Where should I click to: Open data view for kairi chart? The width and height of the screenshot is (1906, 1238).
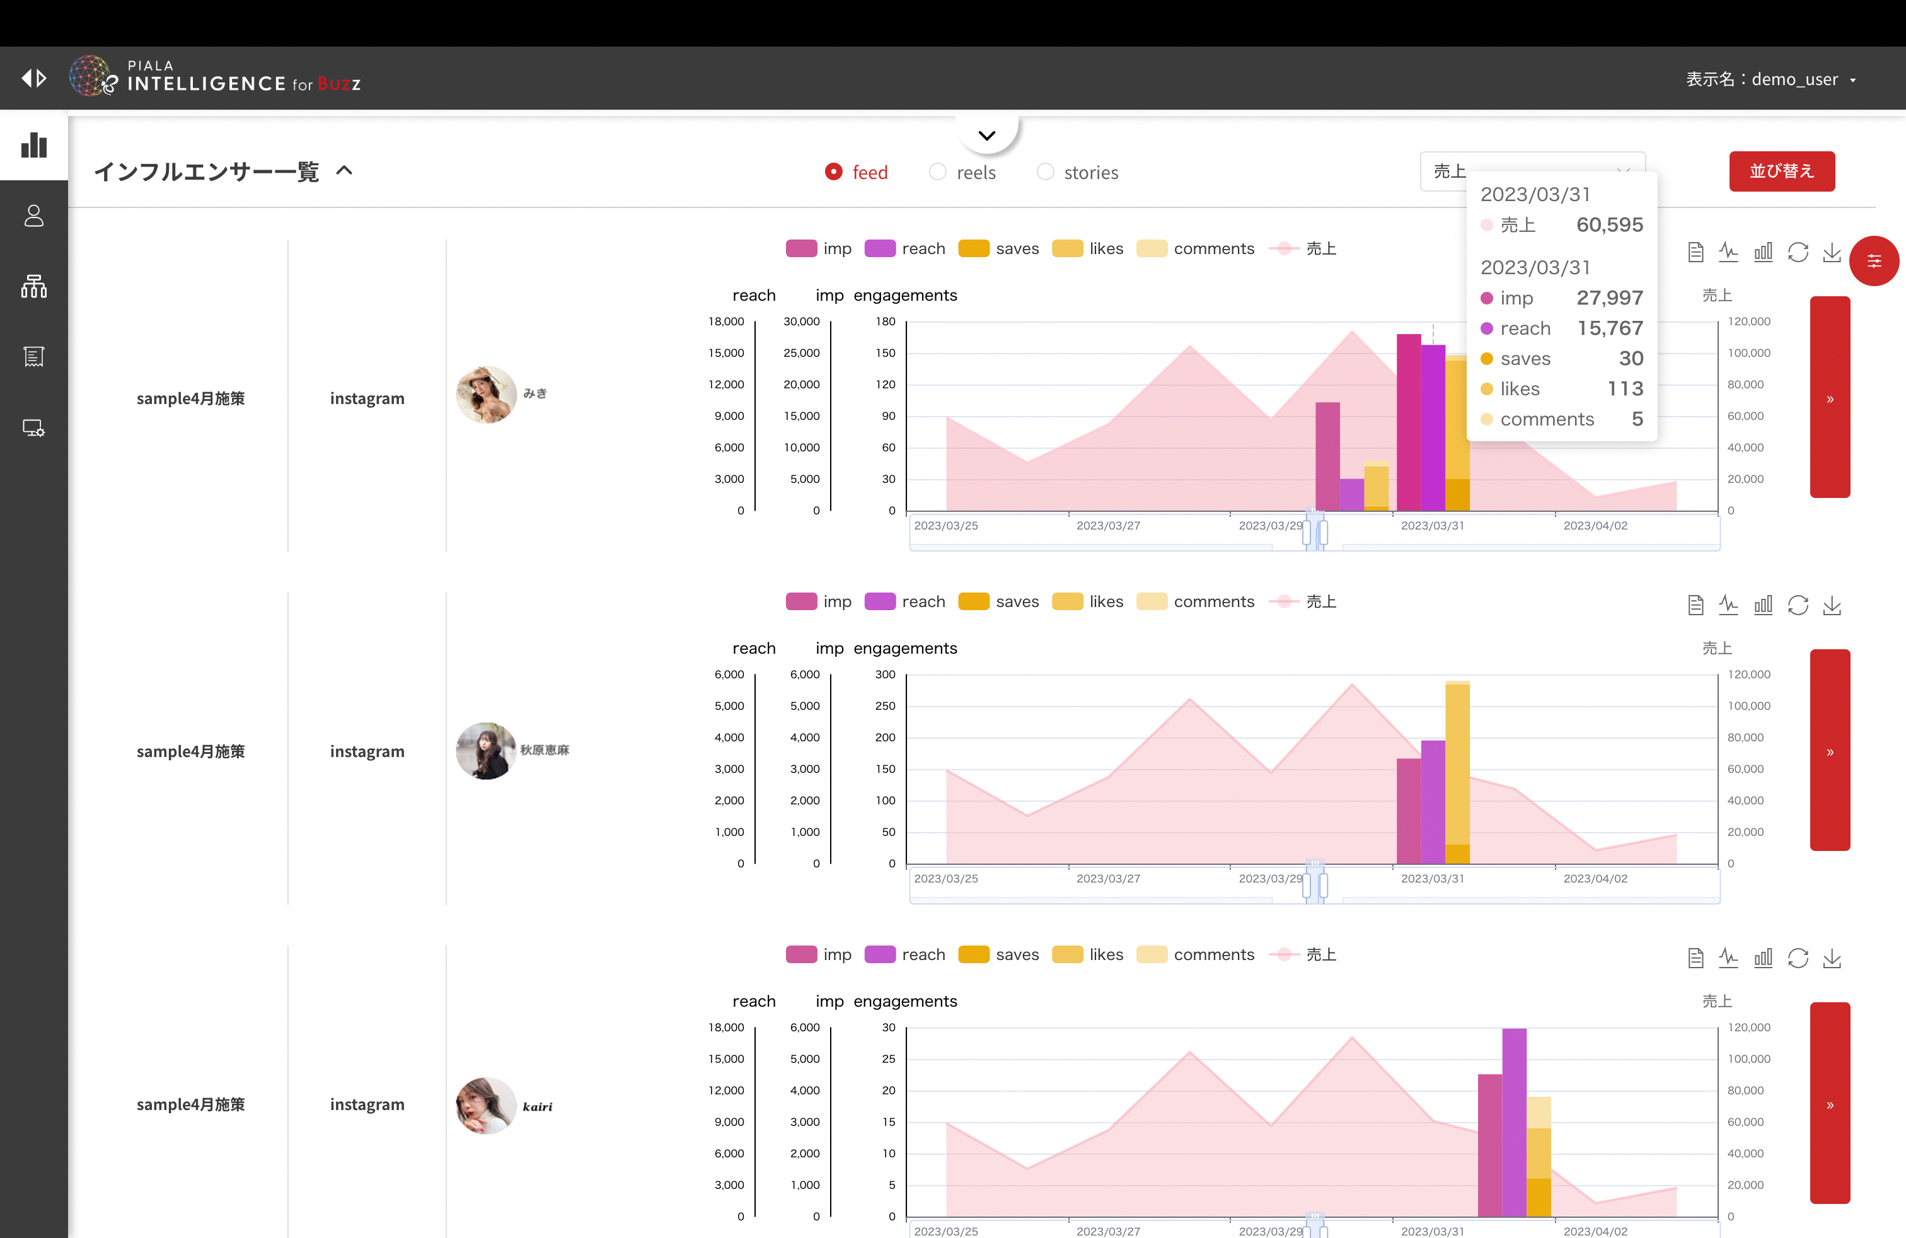point(1695,959)
